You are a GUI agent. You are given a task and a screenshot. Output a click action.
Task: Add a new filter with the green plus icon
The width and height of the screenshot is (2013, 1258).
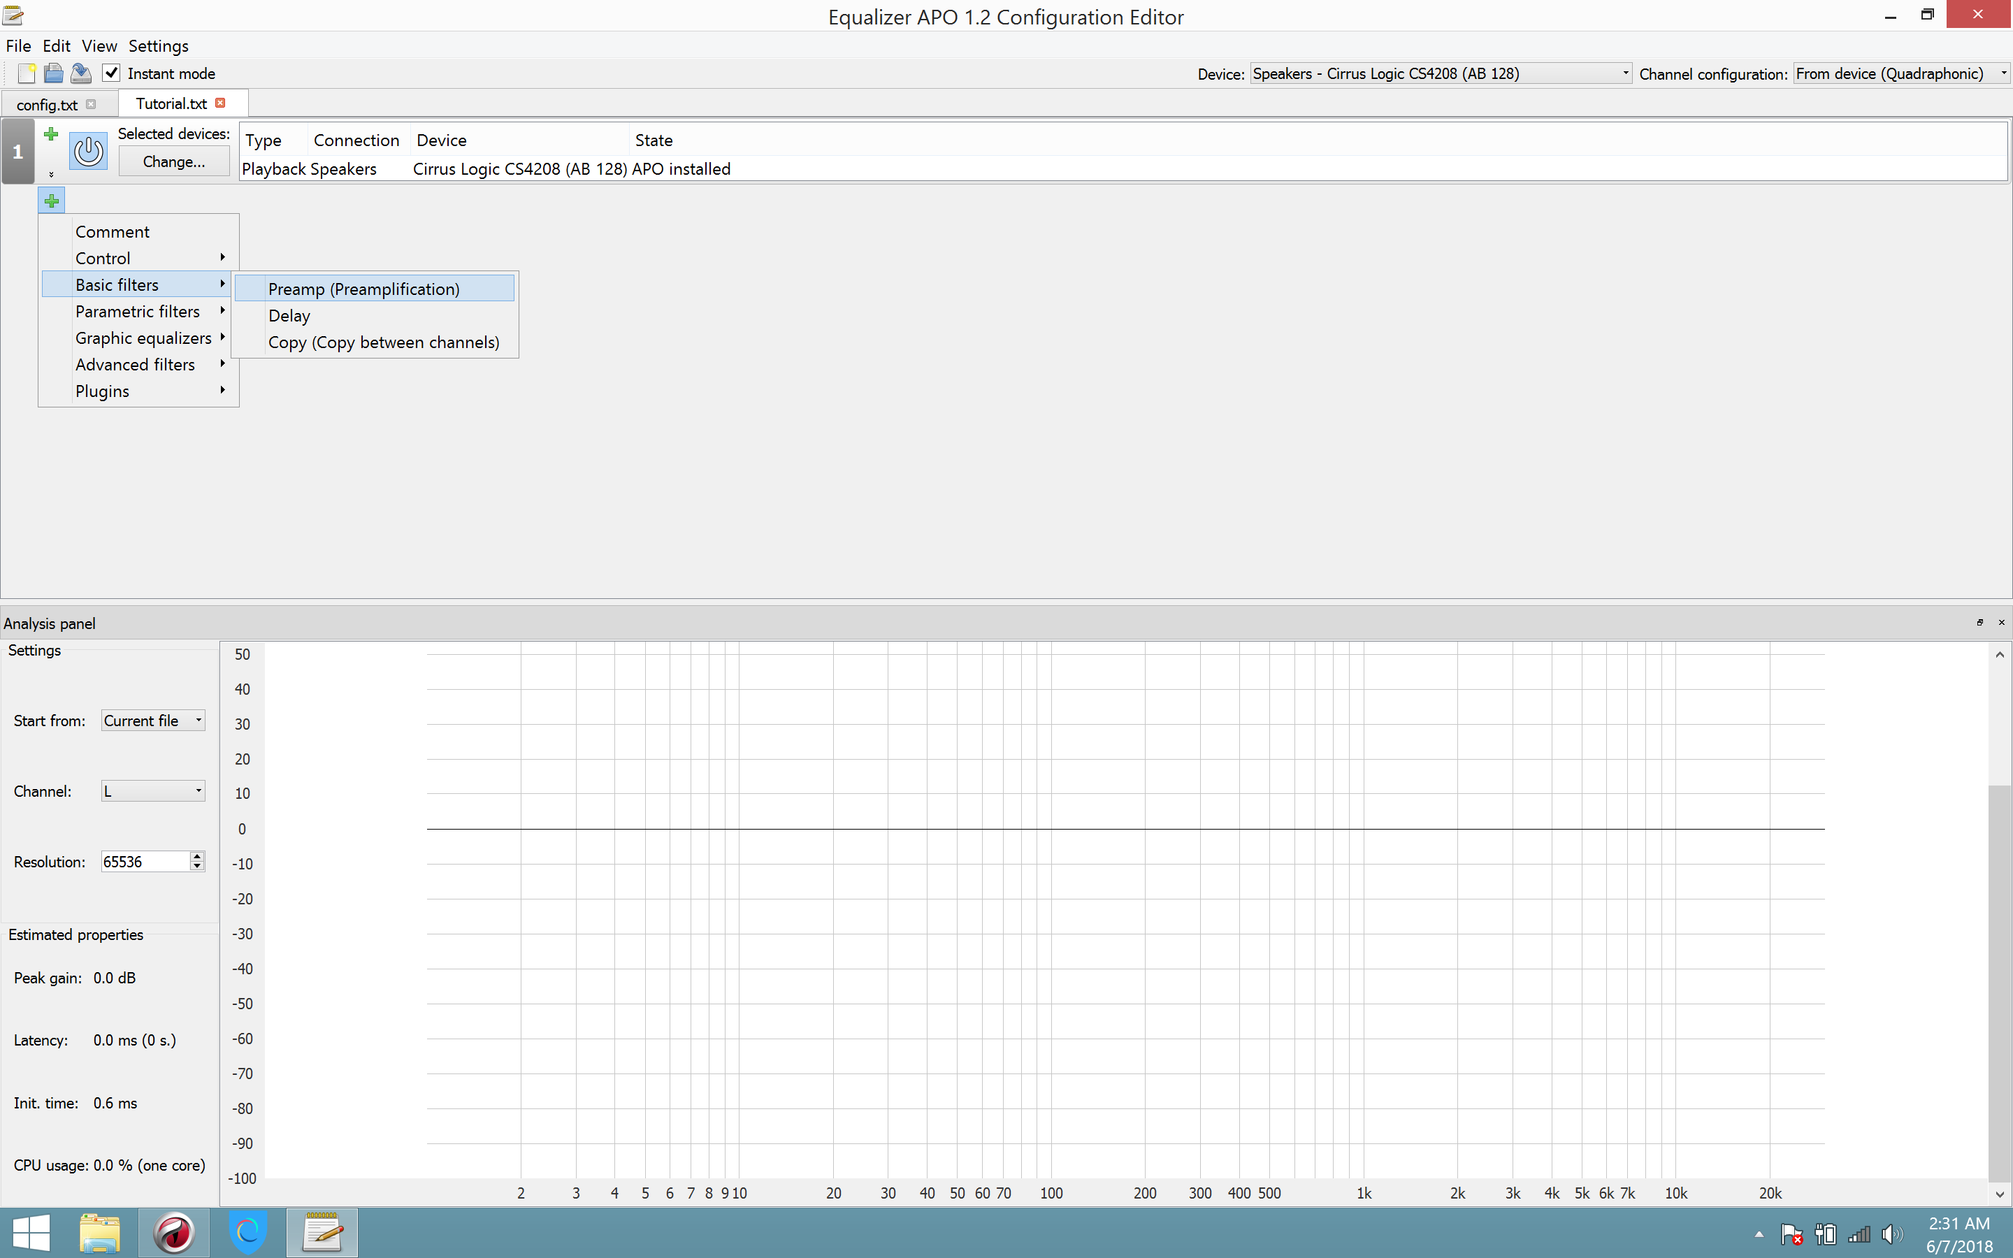point(51,200)
